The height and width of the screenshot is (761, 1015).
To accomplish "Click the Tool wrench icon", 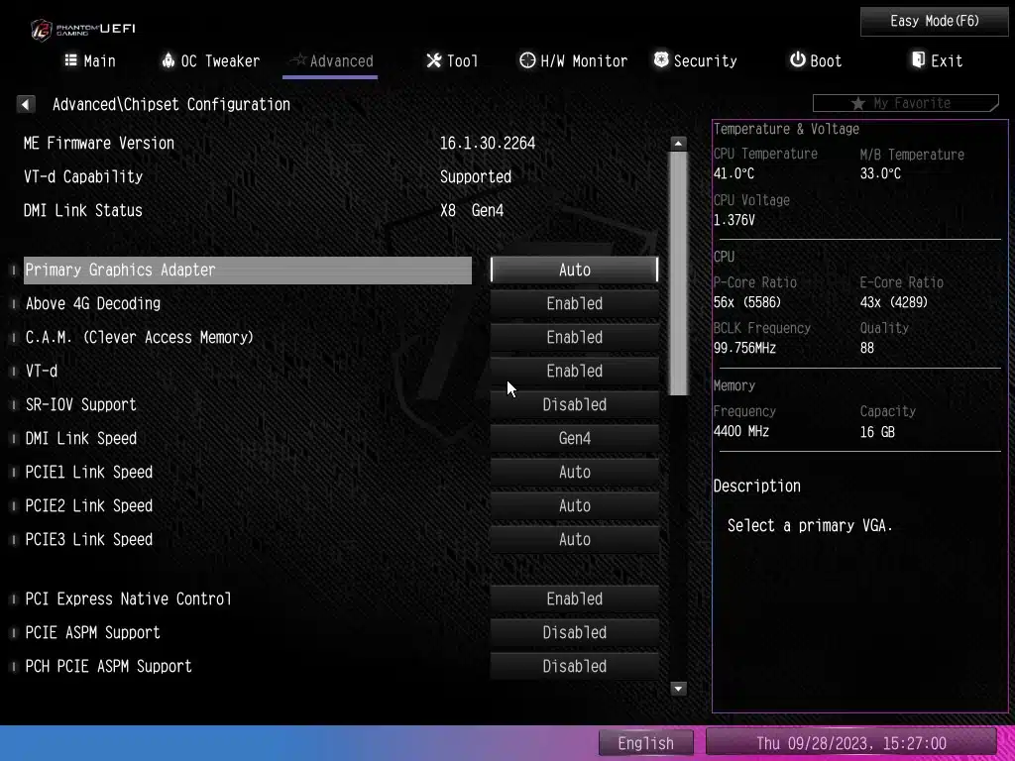I will 433,60.
